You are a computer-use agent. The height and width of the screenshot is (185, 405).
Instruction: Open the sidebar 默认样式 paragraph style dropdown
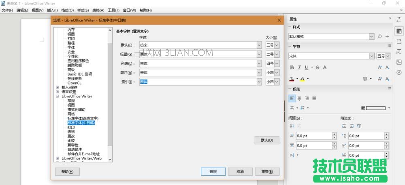pos(371,37)
